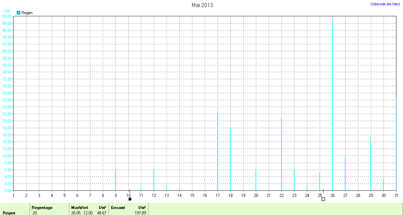Click the Mai 2013 chart title
The image size is (403, 215).
click(202, 5)
